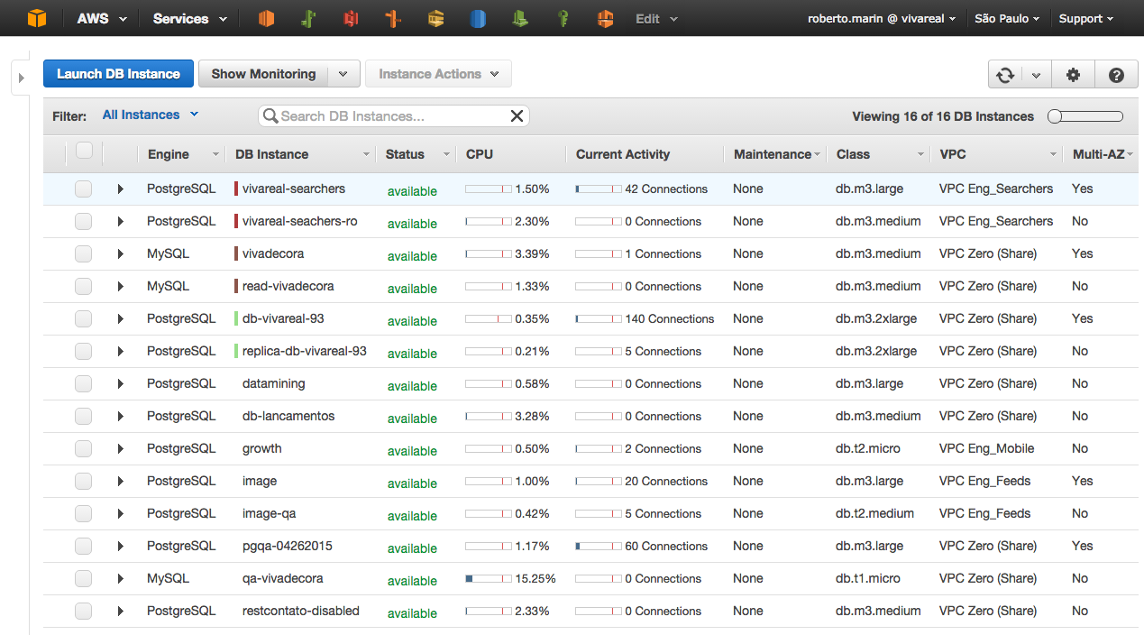Adjust the view slider next to instance count
The width and height of the screenshot is (1144, 635).
click(x=1085, y=116)
